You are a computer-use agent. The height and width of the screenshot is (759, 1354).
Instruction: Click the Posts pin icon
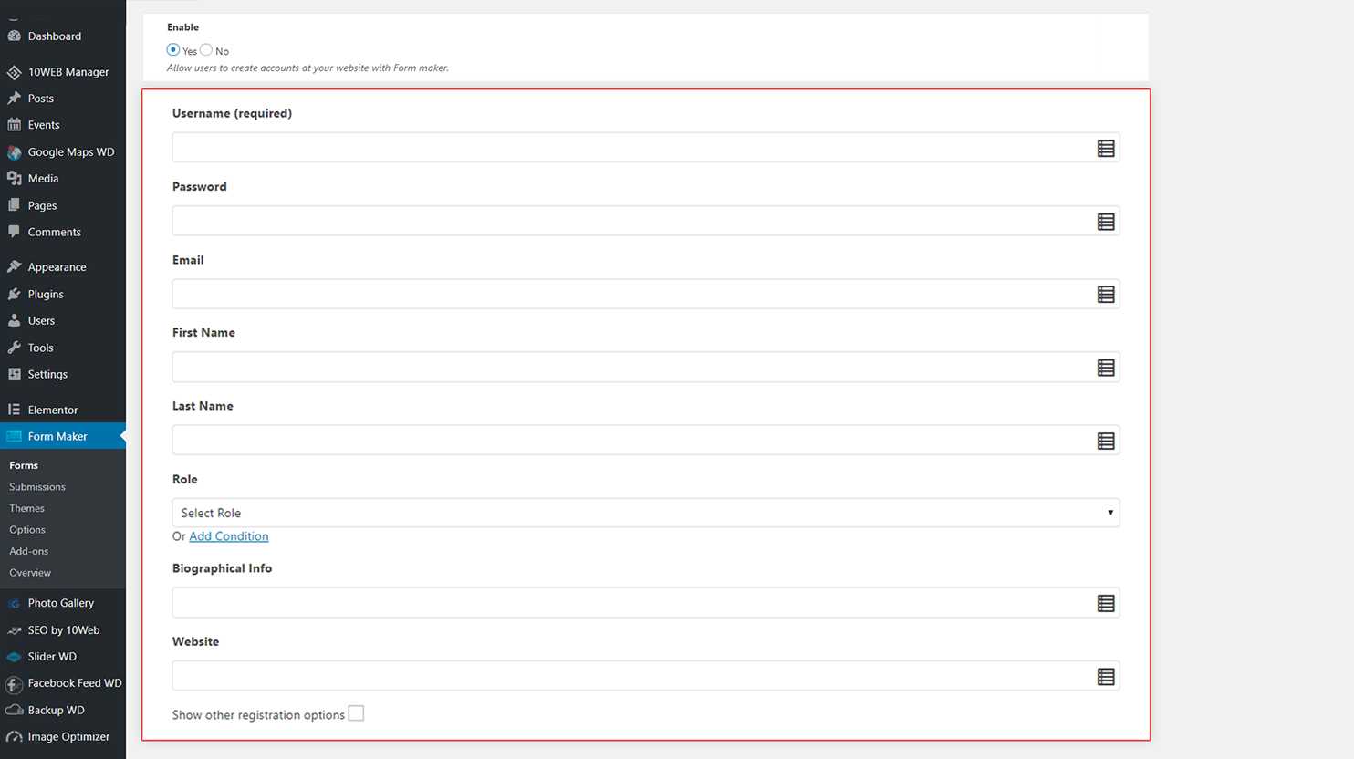coord(14,99)
